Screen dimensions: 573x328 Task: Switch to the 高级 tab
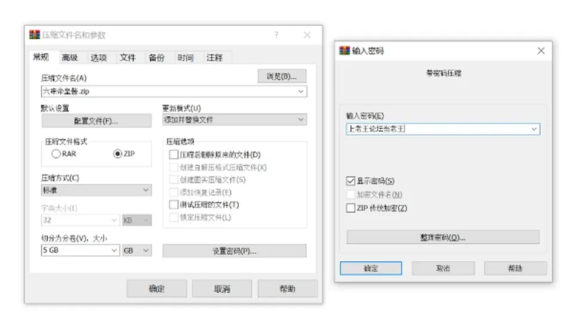(70, 57)
